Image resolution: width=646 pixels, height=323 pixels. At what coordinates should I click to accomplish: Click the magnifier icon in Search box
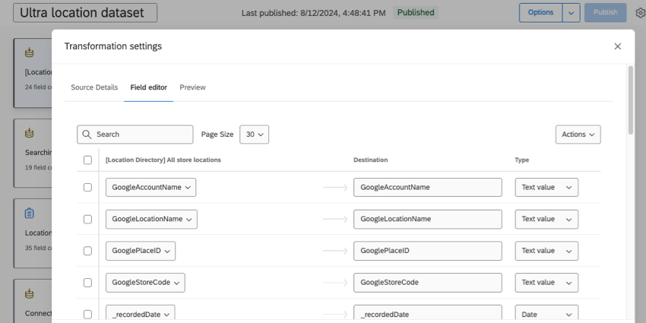87,135
